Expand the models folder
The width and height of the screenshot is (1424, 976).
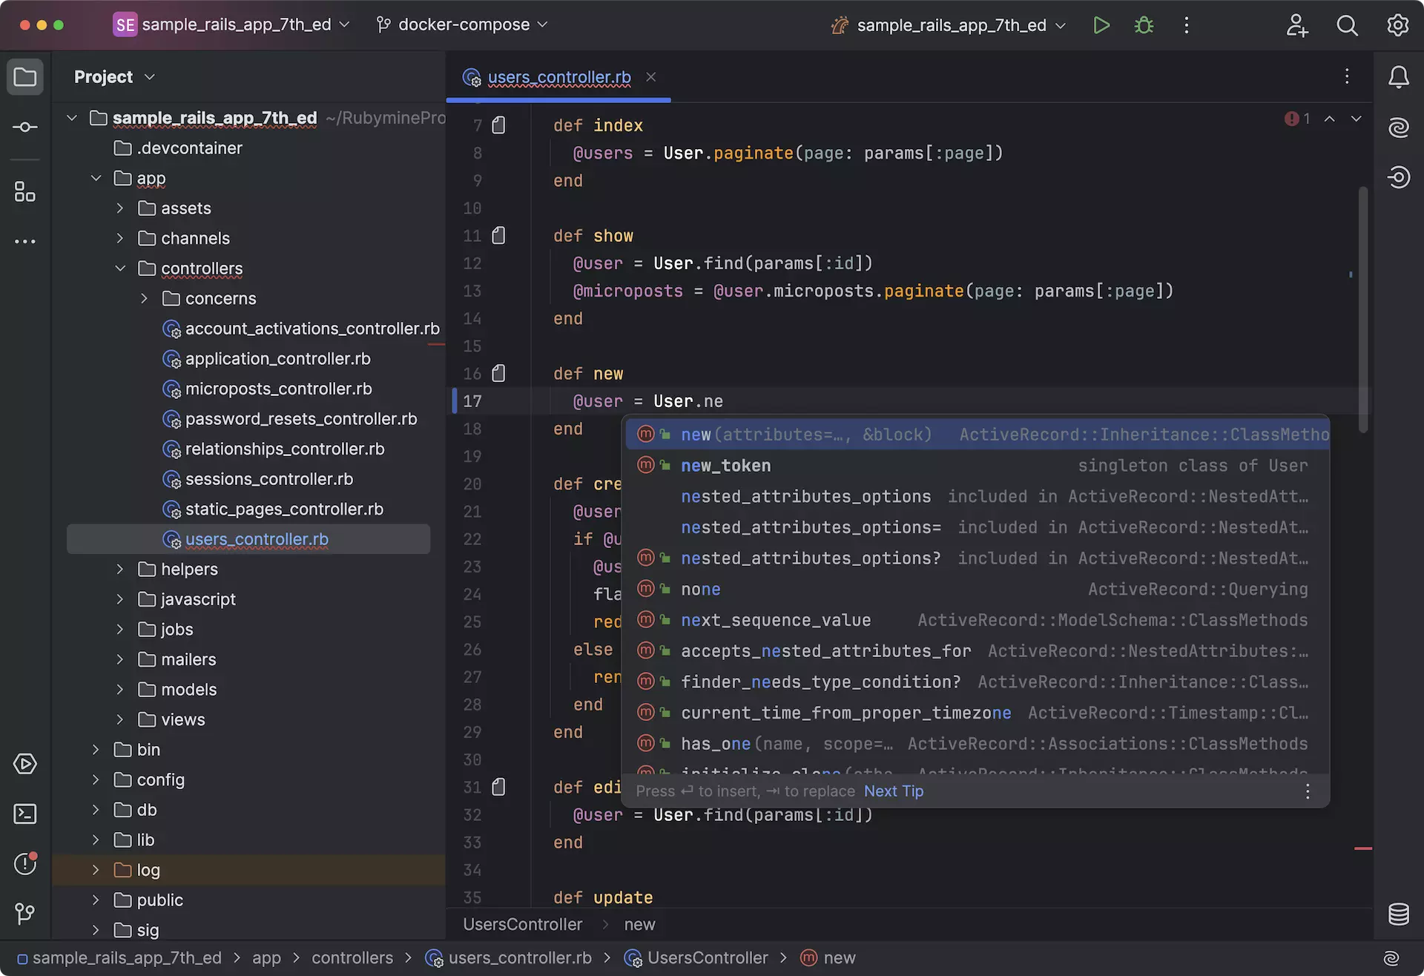click(x=120, y=690)
